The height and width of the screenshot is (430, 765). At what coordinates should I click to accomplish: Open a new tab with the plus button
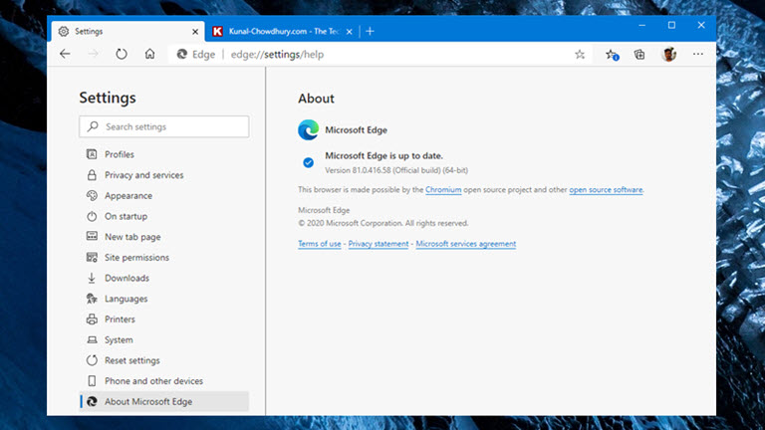[x=370, y=31]
